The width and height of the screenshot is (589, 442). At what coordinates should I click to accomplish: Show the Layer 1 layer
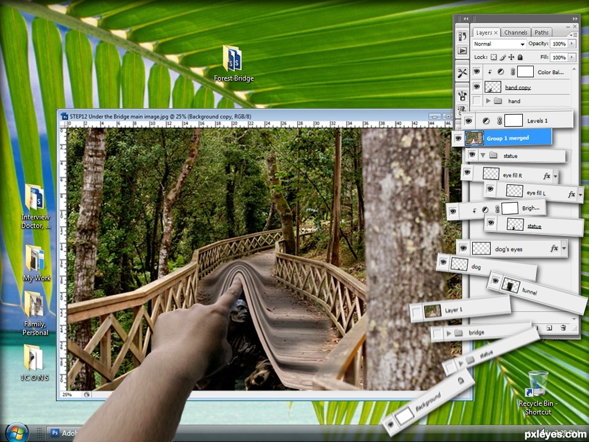416,312
